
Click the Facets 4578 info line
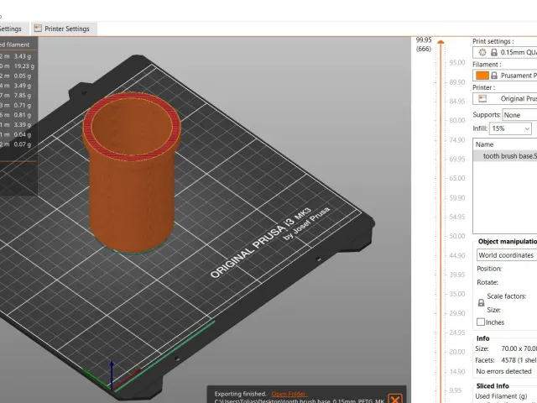point(506,360)
